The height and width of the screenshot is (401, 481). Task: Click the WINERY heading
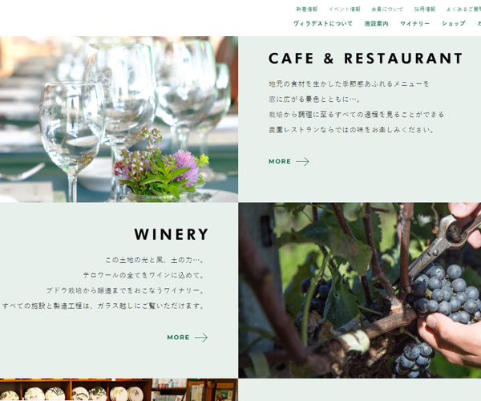tap(172, 234)
